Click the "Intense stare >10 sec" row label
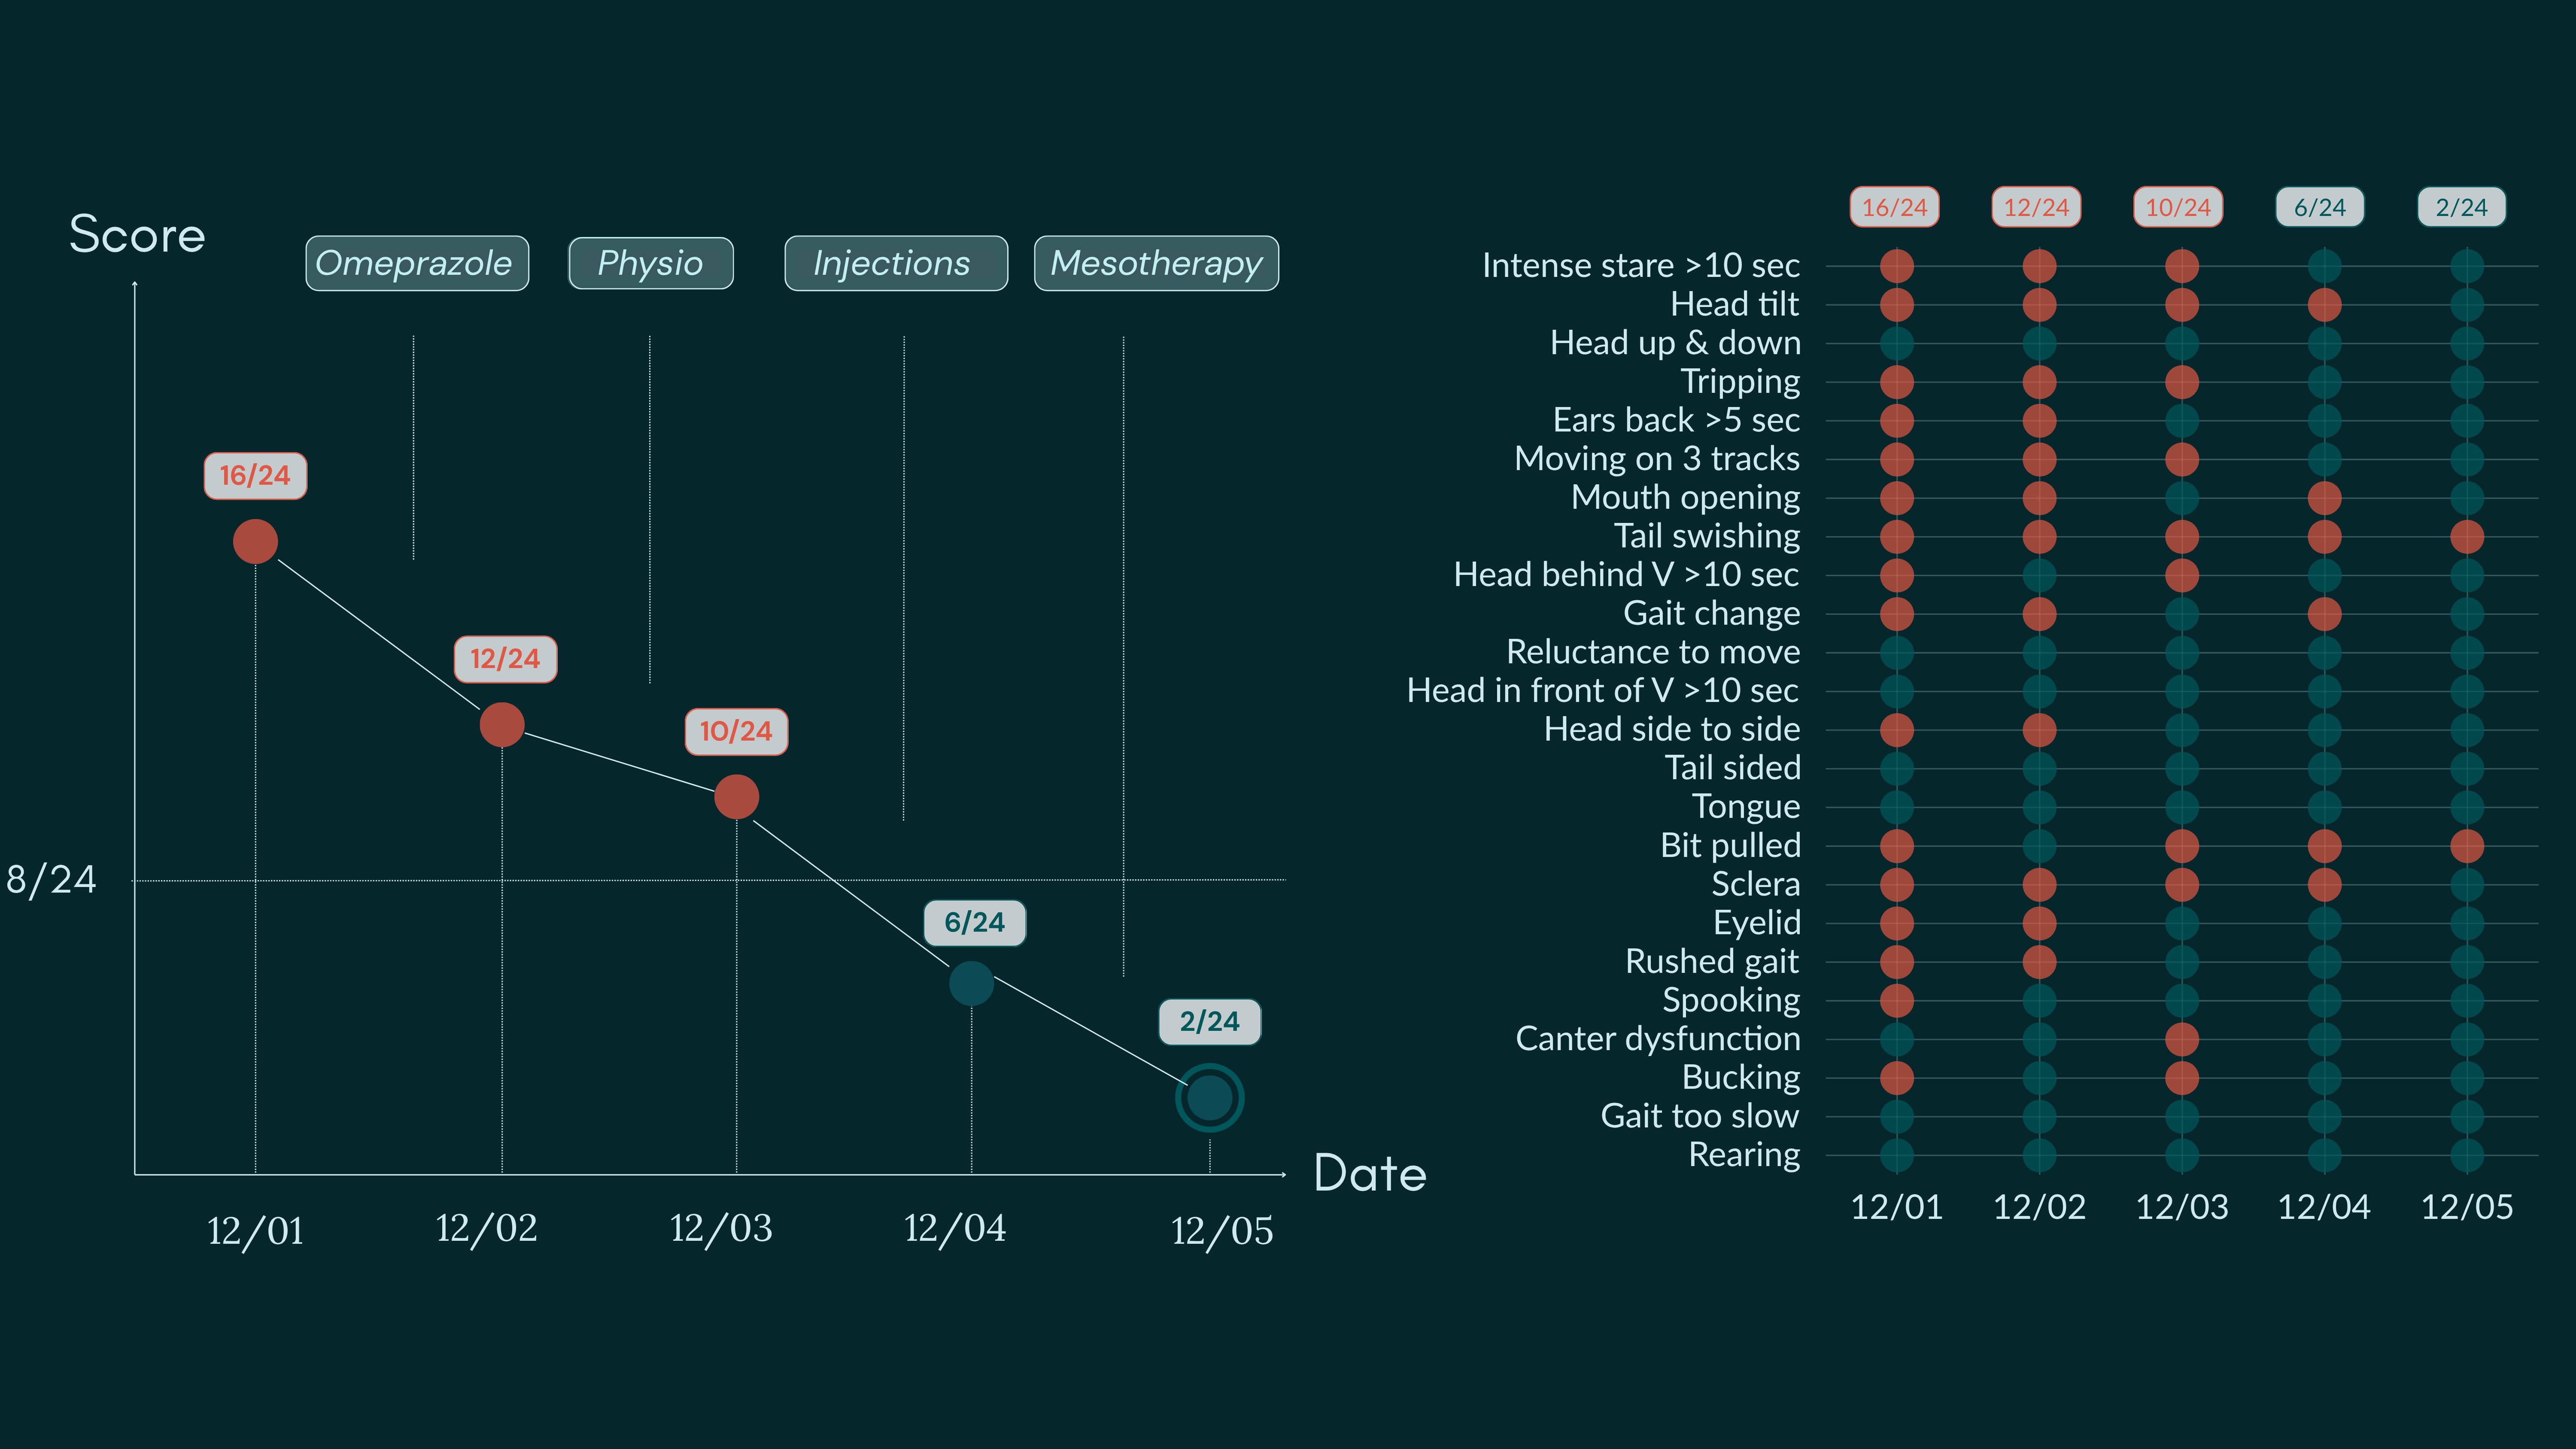This screenshot has height=1449, width=2576. 1641,266
